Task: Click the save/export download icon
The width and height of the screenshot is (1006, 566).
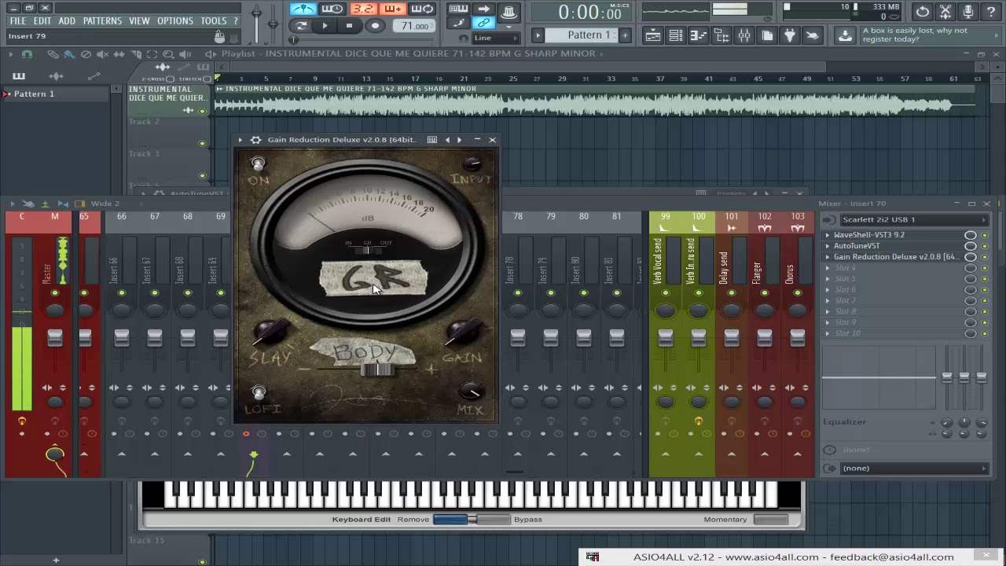Action: (x=844, y=35)
